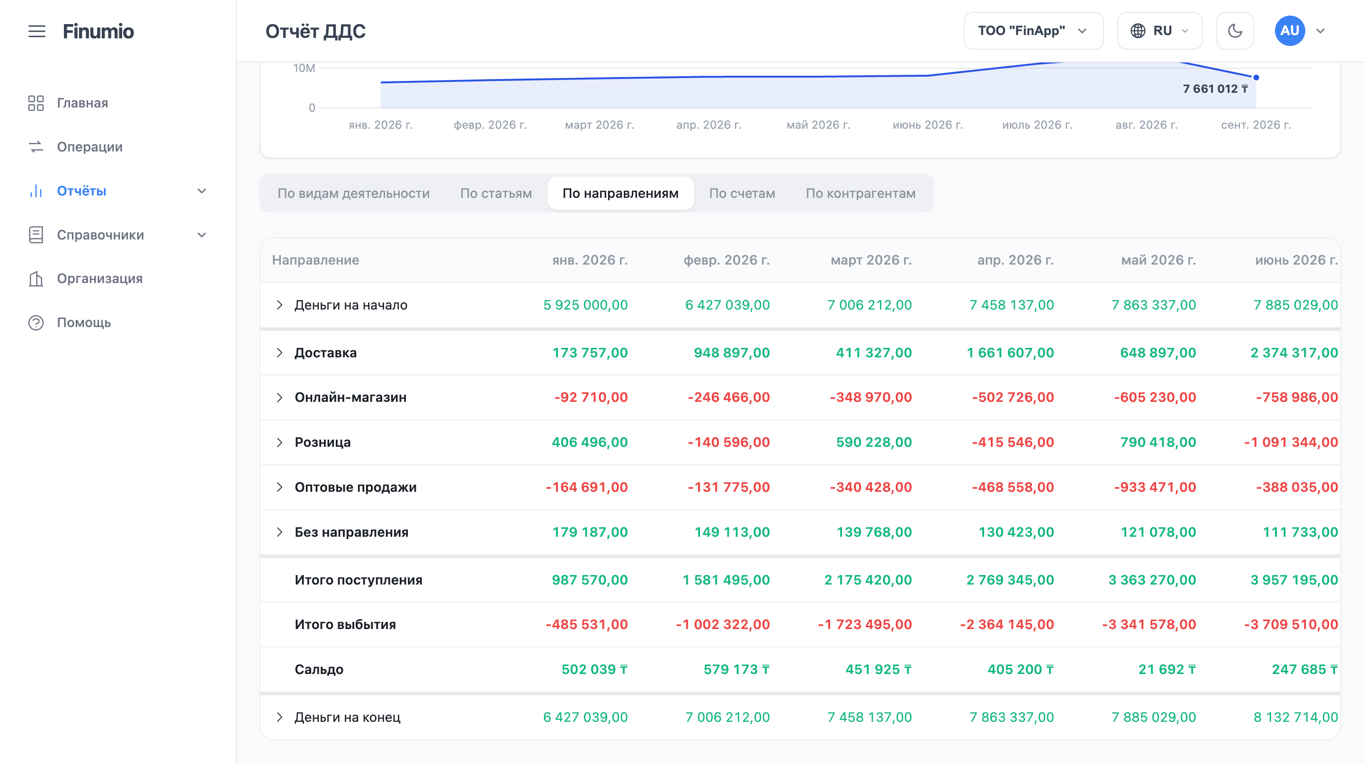Image resolution: width=1364 pixels, height=763 pixels.
Task: Click the Помощь question mark icon
Action: [36, 322]
